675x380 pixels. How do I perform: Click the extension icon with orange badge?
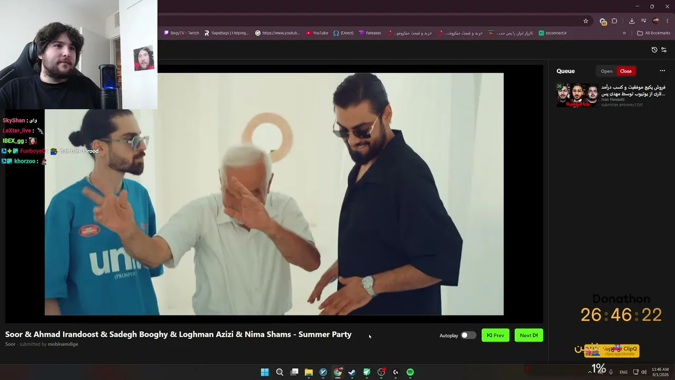click(x=603, y=21)
